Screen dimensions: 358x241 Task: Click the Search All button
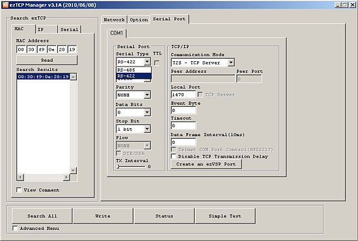click(x=42, y=216)
